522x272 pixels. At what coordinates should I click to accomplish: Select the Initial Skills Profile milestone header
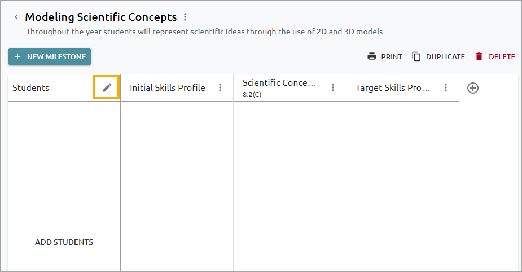tap(168, 88)
